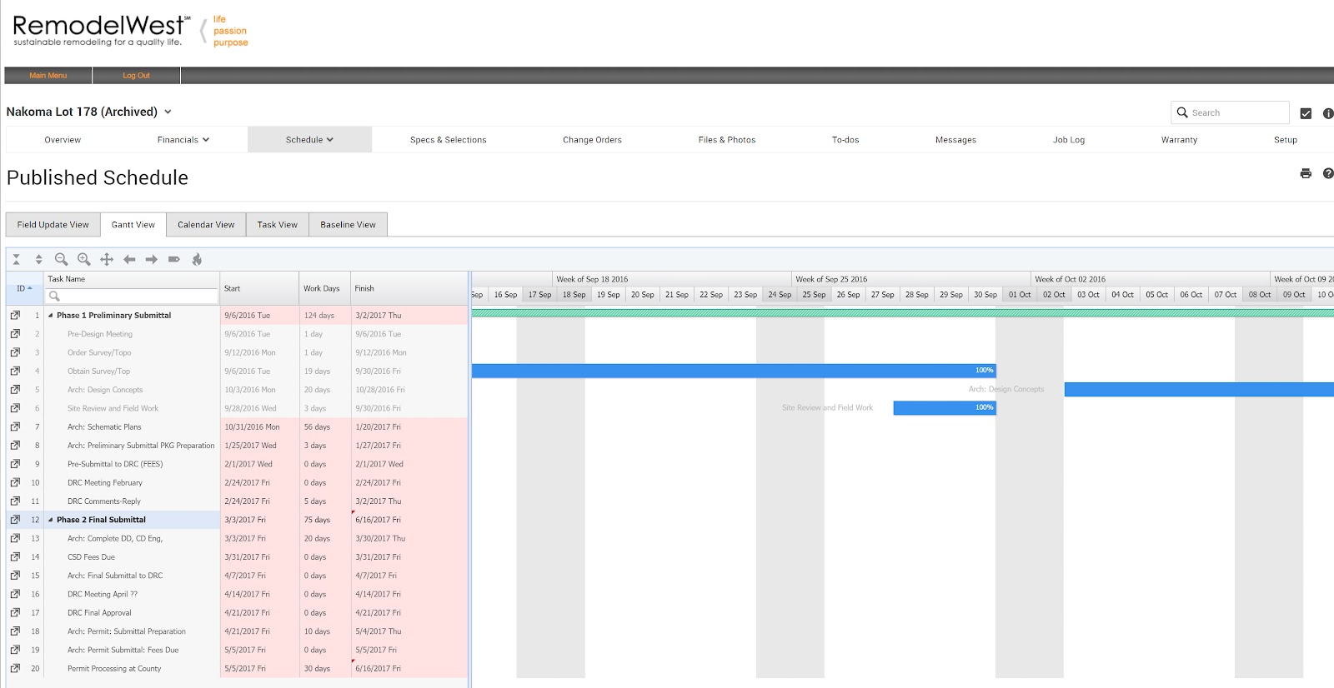Open details popup for Obtain Survey/Top

pyautogui.click(x=15, y=371)
